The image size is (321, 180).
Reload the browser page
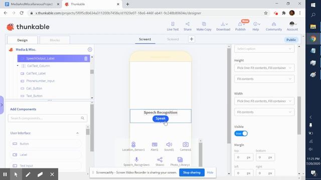(x=22, y=13)
